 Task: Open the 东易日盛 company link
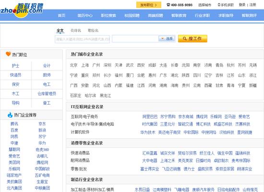point(142,190)
